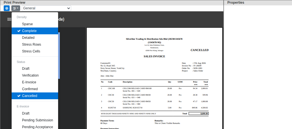Click the Print Preview panel title
Image resolution: width=292 pixels, height=129 pixels.
pos(14,3)
